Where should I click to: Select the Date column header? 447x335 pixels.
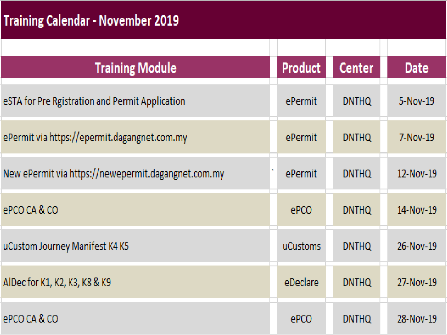(416, 67)
